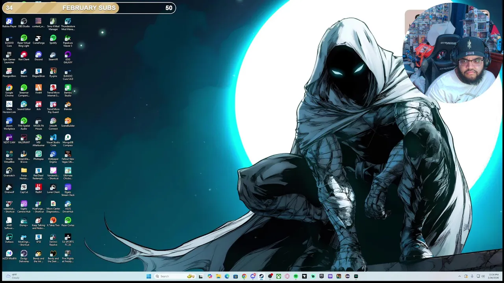Open Razer Virtual Ring Light shortcut
Viewport: 504px width, 283px height.
(24, 41)
